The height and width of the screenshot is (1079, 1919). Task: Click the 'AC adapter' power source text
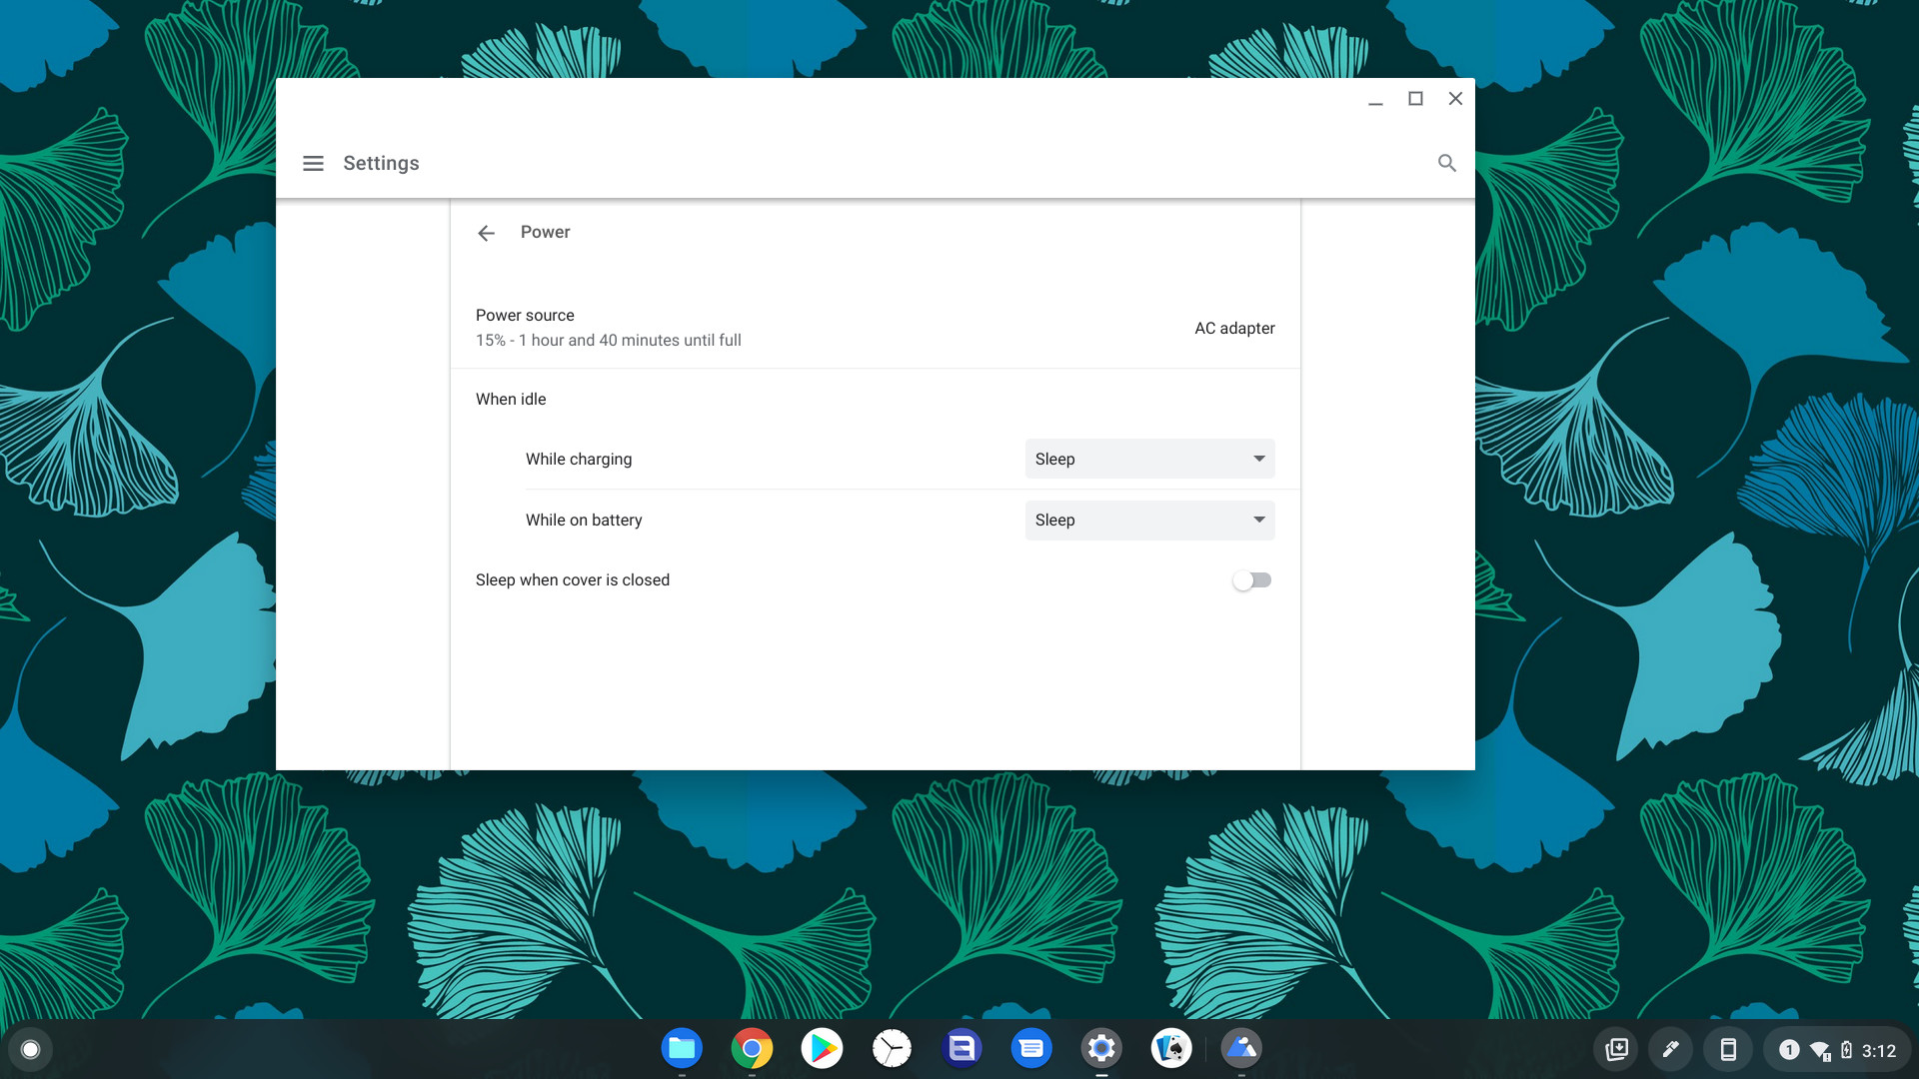coord(1234,328)
